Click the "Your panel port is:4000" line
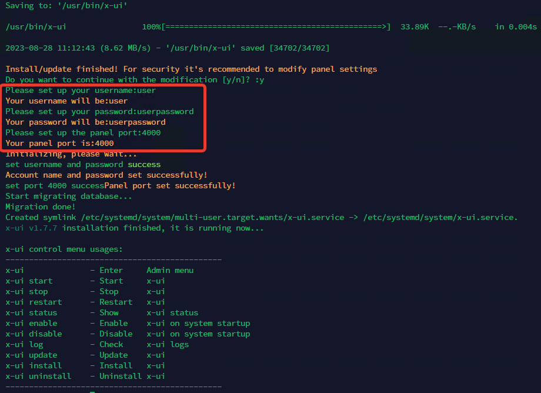541x393 pixels. pos(59,143)
